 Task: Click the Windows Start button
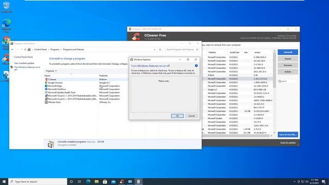4,181
